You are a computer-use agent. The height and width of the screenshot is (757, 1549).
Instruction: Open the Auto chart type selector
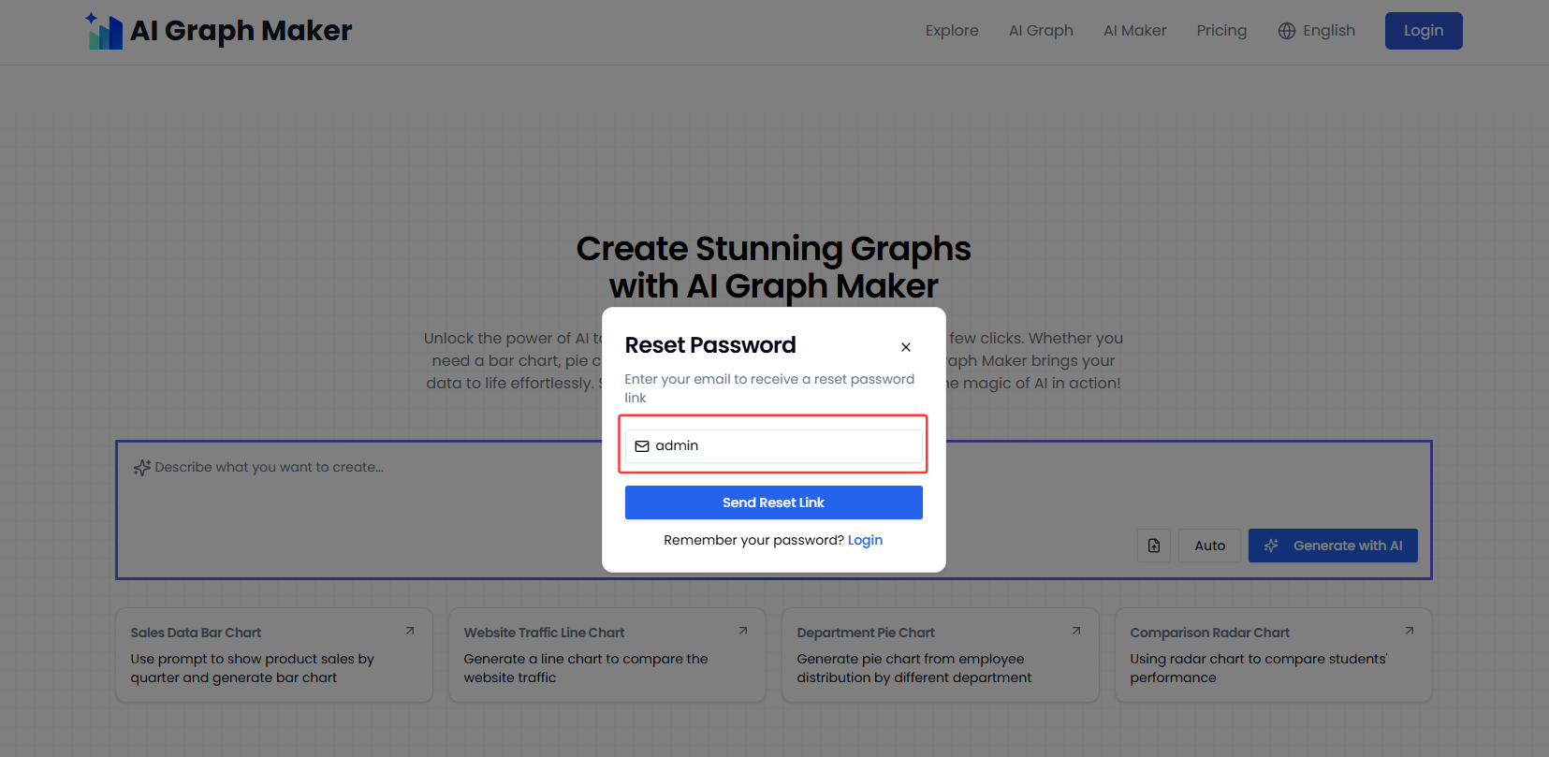point(1209,546)
